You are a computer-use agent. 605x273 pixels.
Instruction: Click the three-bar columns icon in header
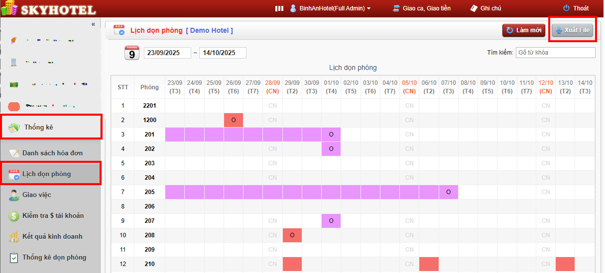tap(279, 8)
